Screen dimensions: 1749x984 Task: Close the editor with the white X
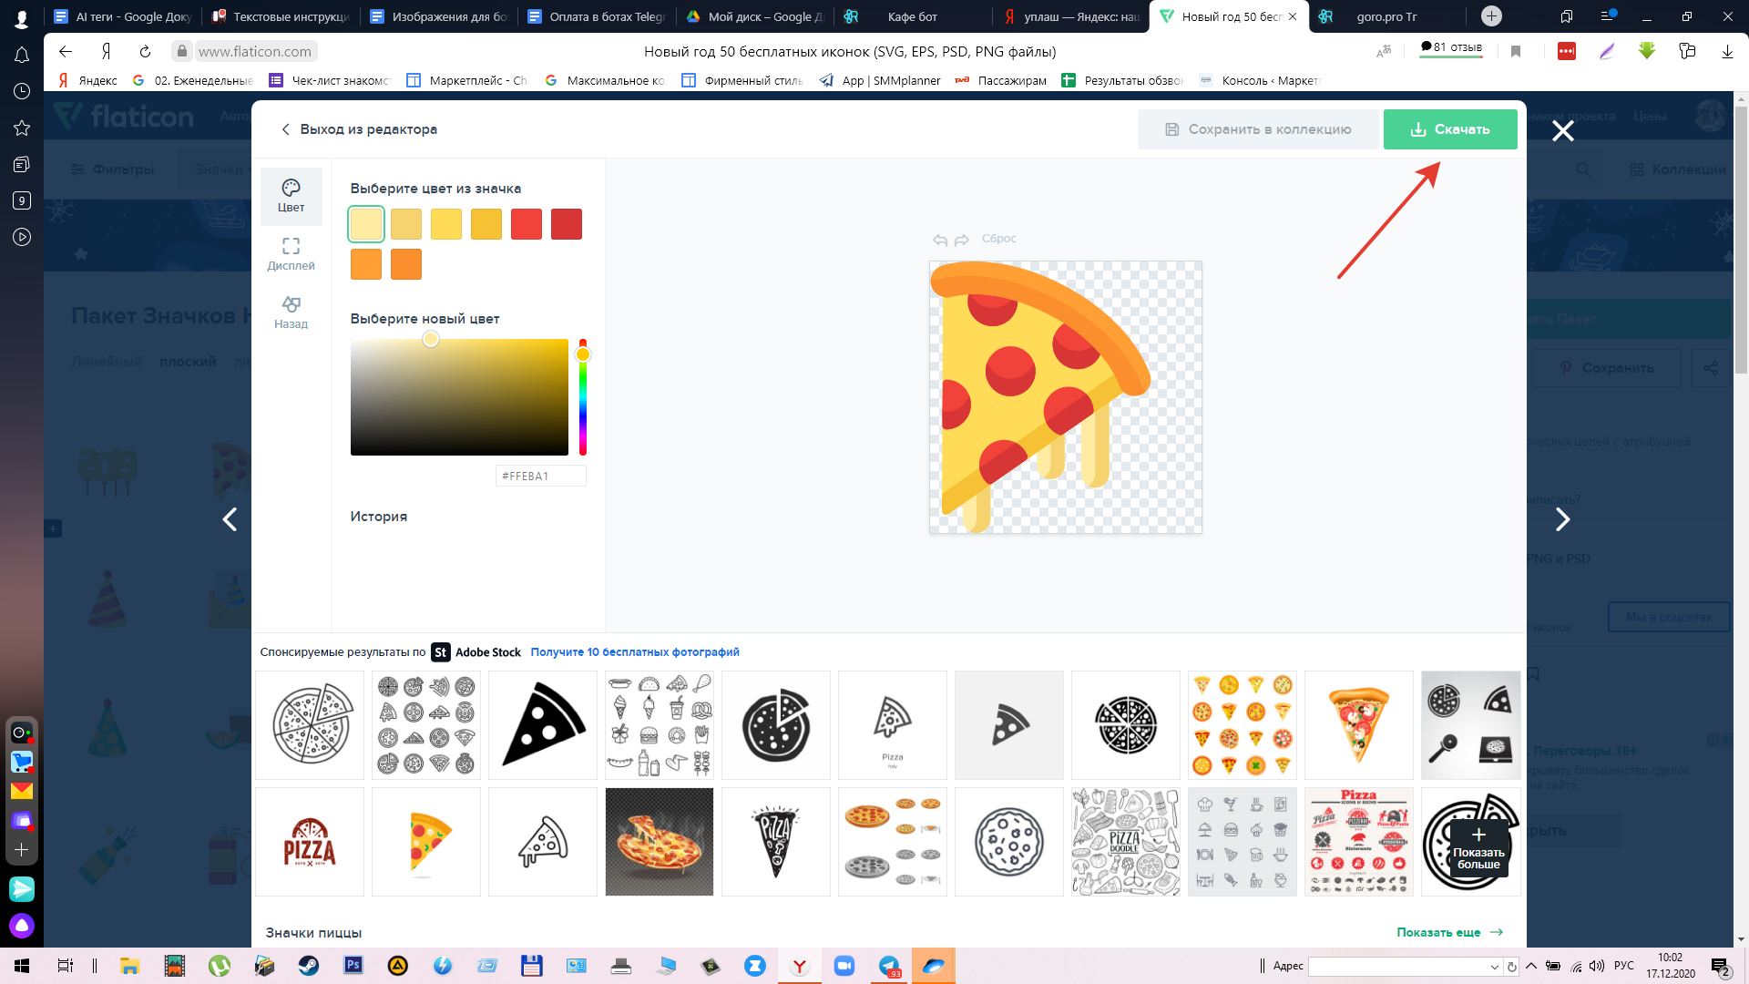click(x=1562, y=131)
